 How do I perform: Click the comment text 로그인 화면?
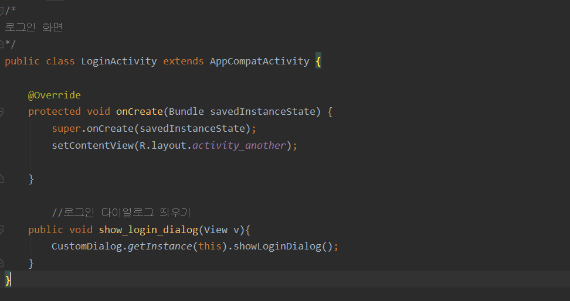pos(34,28)
